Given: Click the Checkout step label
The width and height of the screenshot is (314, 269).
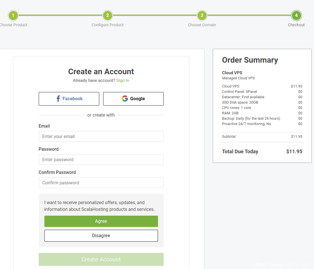Looking at the screenshot, I should 296,25.
